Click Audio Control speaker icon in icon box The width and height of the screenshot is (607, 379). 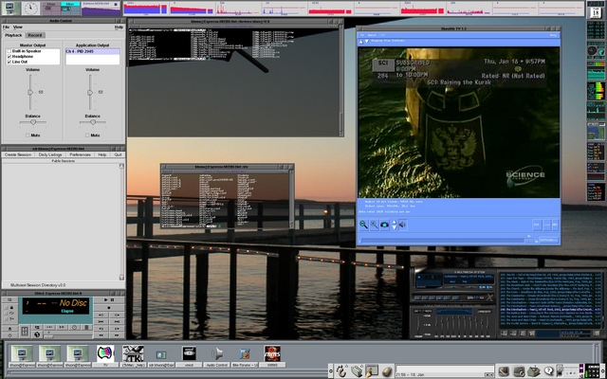(217, 353)
